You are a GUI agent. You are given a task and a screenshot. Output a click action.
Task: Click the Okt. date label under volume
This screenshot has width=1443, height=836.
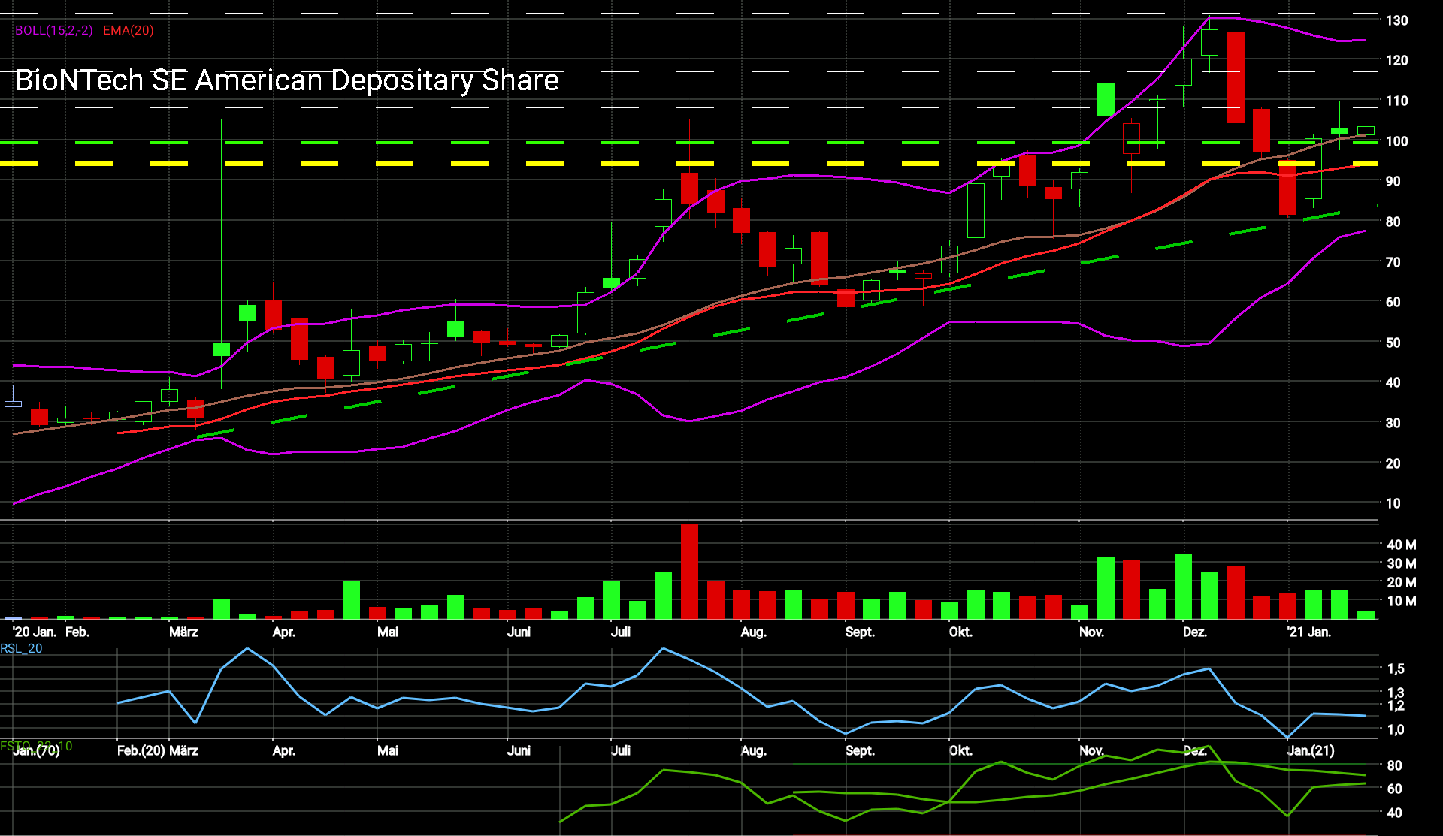(x=960, y=632)
